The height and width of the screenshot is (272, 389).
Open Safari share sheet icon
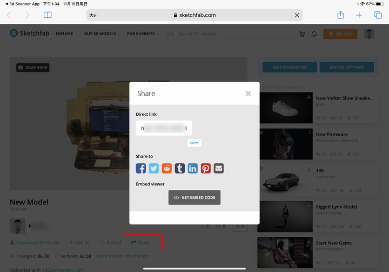coord(340,15)
